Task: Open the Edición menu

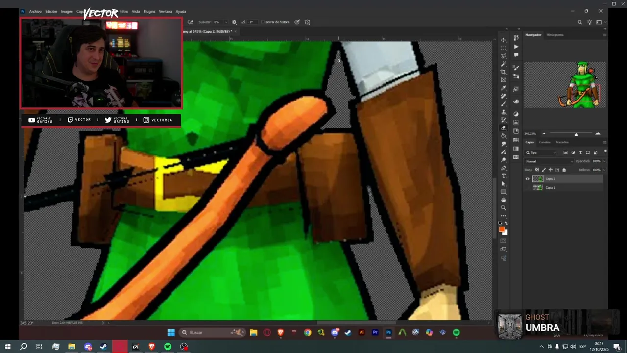Action: point(51,11)
